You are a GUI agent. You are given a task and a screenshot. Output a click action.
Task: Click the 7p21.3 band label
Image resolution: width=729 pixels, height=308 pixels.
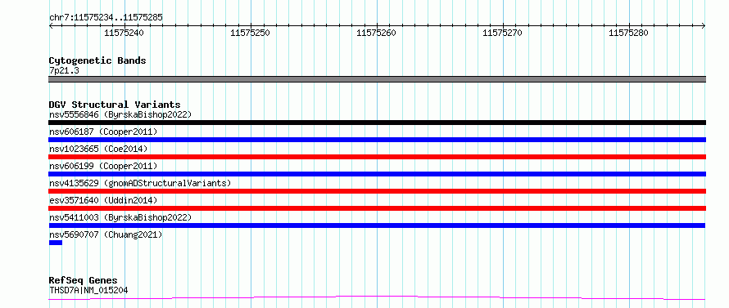64,70
